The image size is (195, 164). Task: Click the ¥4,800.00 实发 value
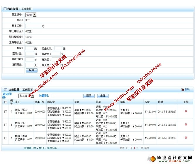(150, 125)
